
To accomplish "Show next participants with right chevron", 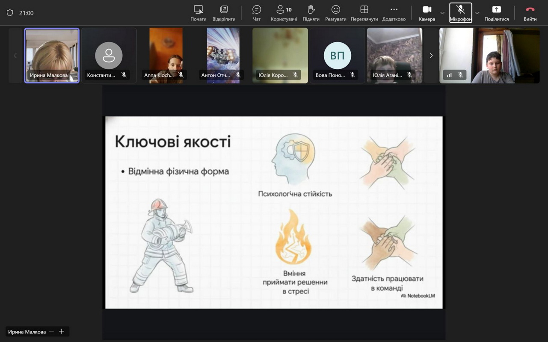I will (431, 56).
